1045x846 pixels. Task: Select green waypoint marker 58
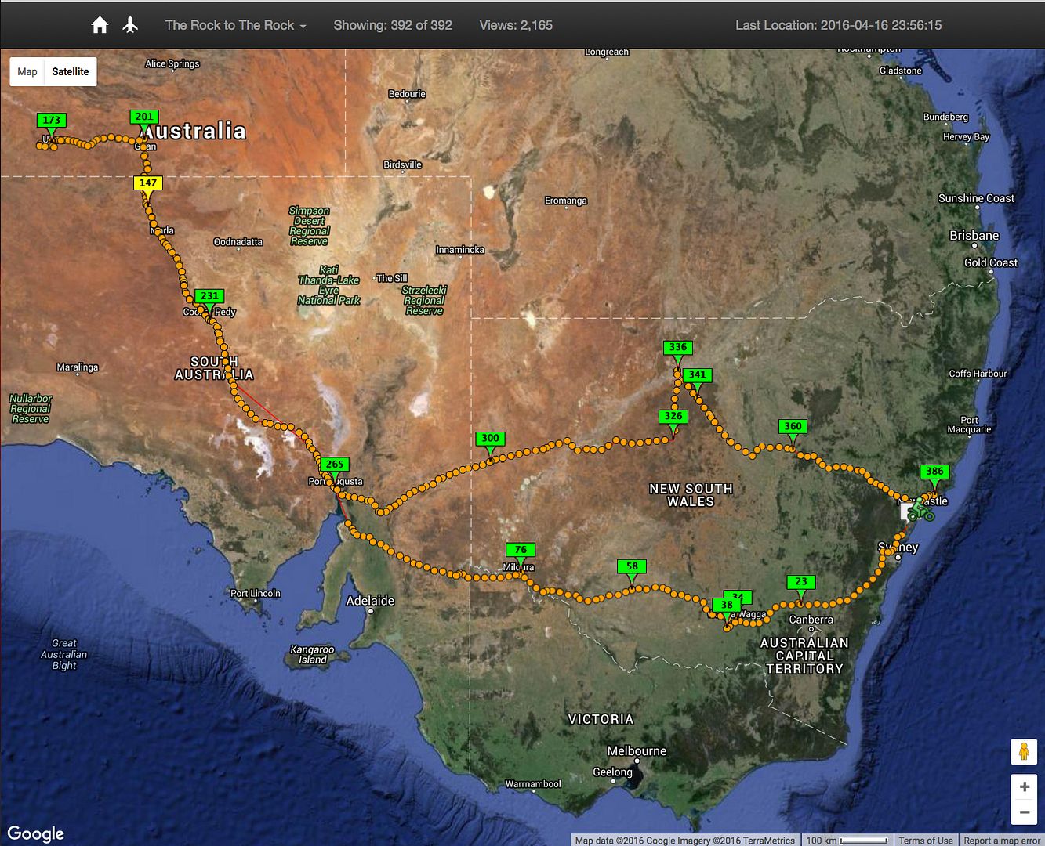(632, 566)
